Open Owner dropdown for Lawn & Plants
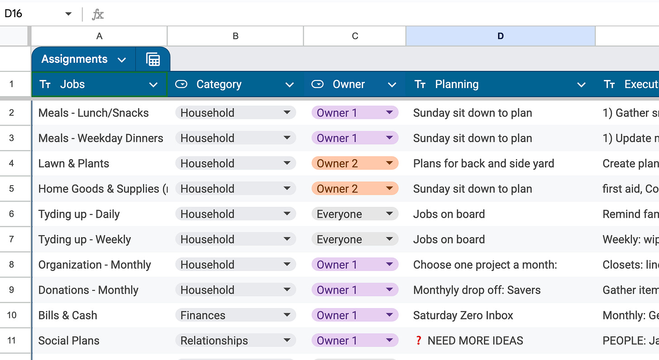 (389, 163)
